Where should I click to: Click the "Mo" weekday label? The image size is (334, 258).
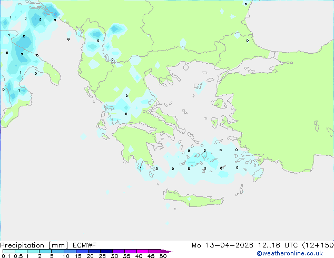coord(196,245)
